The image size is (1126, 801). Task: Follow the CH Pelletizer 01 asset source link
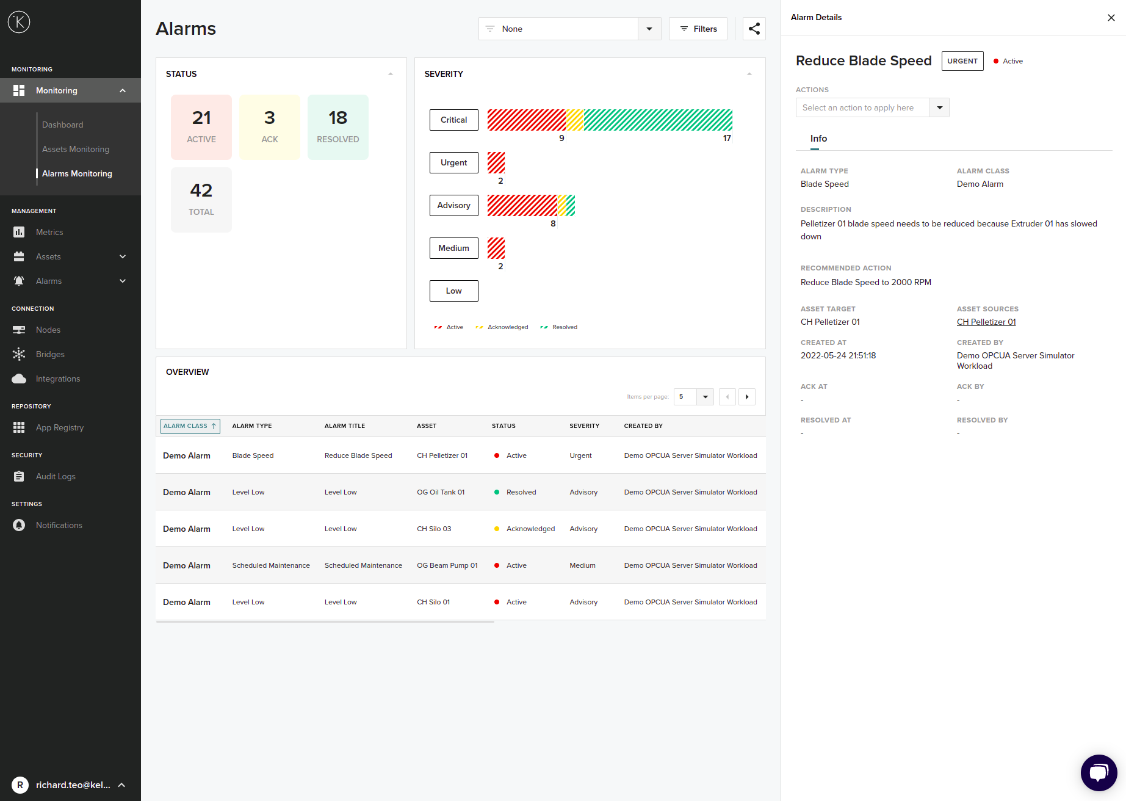(x=986, y=322)
